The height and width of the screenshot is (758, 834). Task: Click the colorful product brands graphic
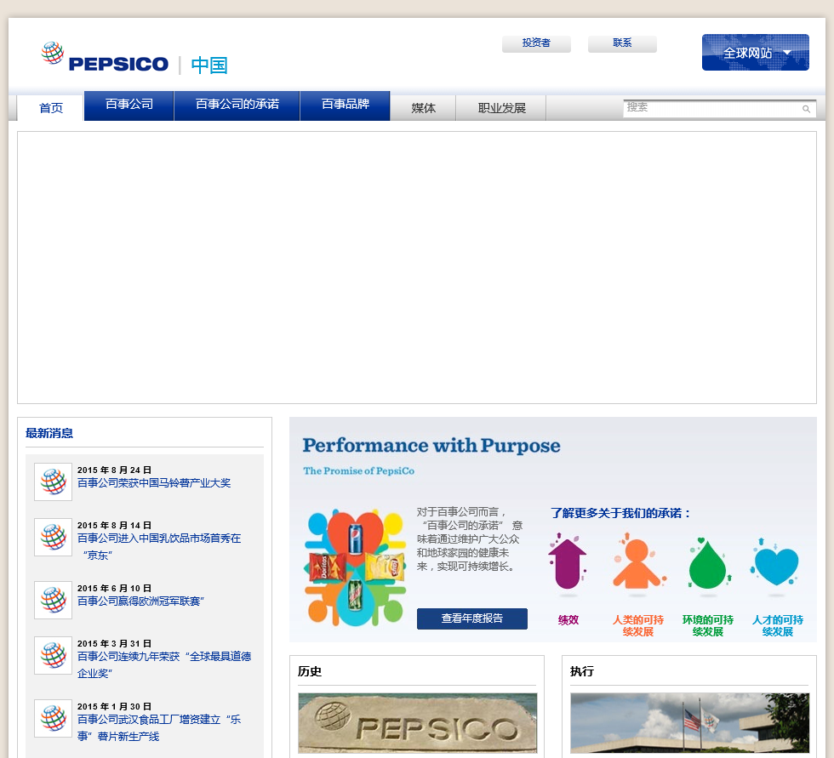pyautogui.click(x=355, y=567)
